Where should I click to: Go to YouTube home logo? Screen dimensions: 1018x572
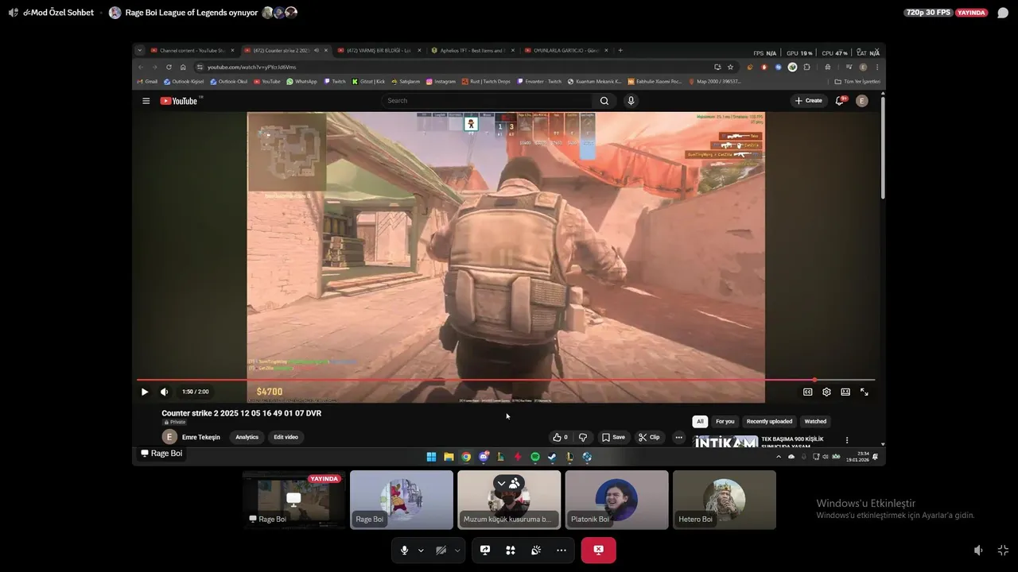(x=180, y=101)
